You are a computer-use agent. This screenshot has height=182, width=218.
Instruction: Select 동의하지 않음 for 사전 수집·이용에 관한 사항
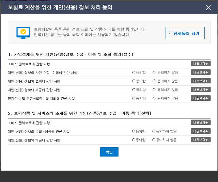[154, 72]
